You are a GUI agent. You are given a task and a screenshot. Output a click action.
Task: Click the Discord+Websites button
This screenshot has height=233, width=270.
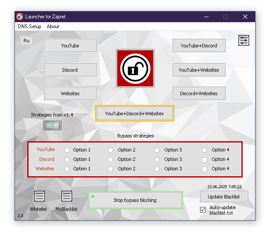(x=199, y=93)
